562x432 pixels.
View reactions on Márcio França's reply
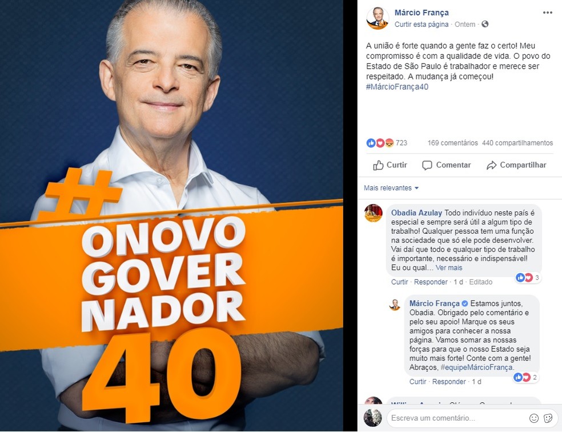click(526, 377)
